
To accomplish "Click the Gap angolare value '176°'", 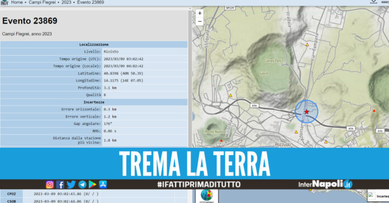I will (x=108, y=124).
